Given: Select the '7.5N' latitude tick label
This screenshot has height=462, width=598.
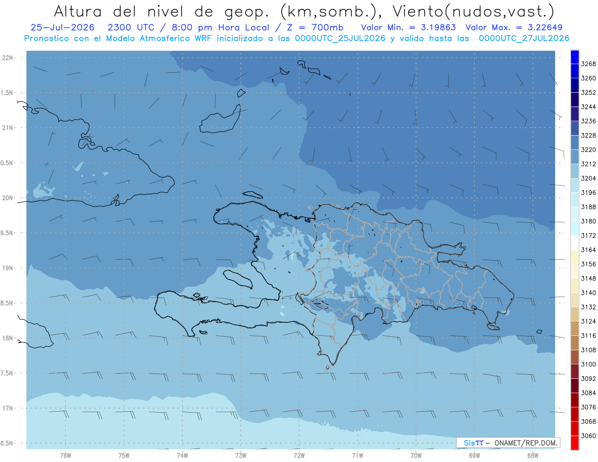Looking at the screenshot, I should (x=7, y=373).
